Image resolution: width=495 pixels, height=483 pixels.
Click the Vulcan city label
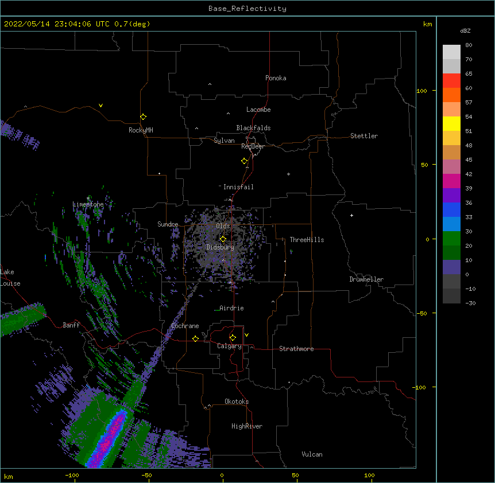coord(312,454)
